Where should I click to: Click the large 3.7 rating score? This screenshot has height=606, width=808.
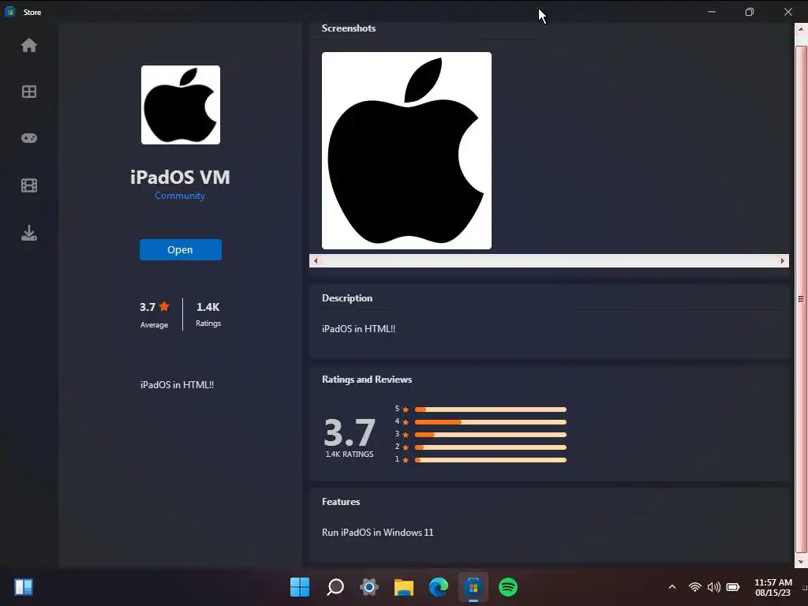[x=350, y=432]
